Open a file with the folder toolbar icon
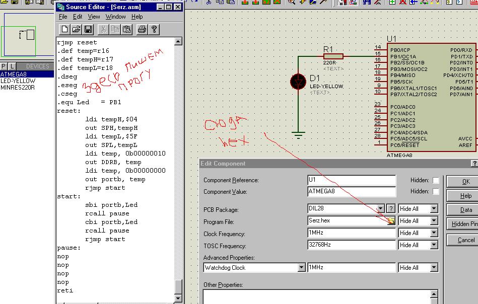 (x=76, y=30)
